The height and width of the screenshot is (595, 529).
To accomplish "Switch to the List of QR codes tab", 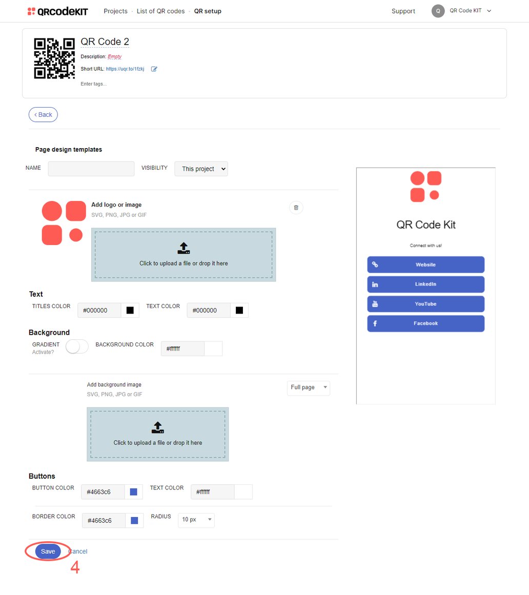I will pos(161,11).
